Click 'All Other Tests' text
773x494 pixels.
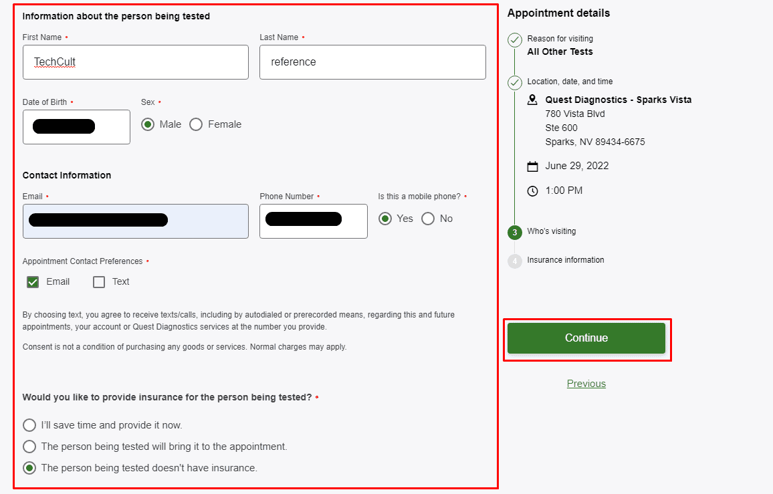(560, 51)
